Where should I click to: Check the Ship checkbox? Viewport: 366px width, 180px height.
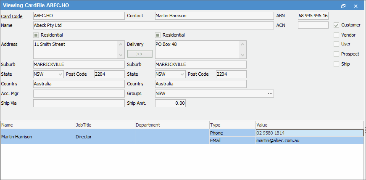point(336,64)
